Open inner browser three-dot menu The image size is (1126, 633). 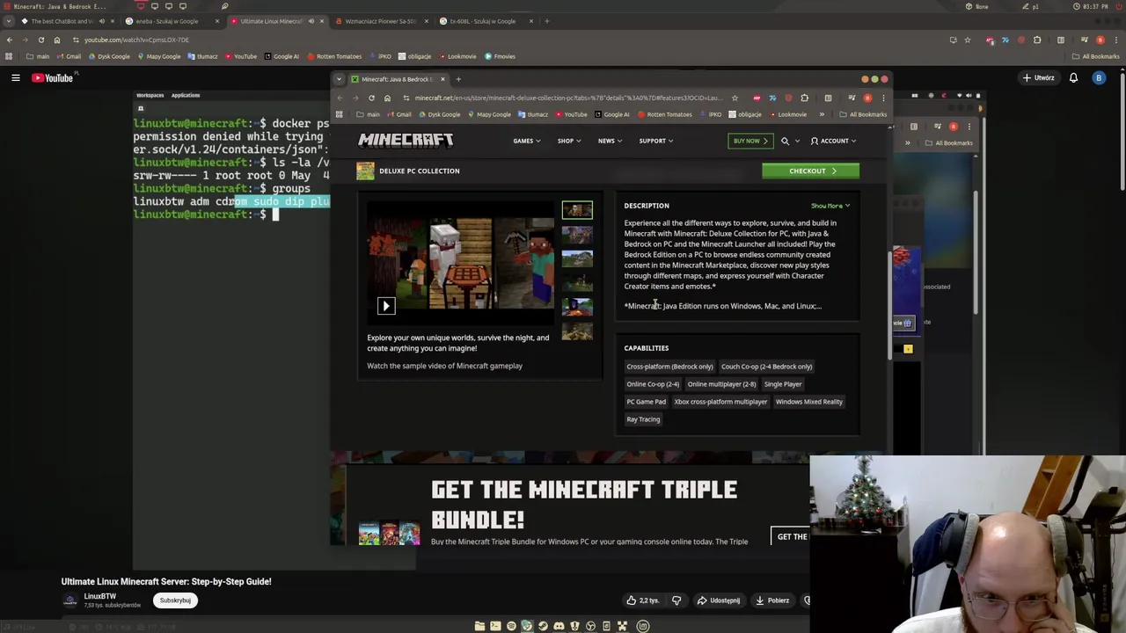coord(883,98)
